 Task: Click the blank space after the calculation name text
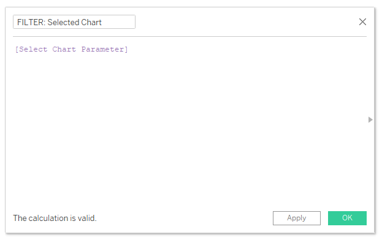click(118, 22)
